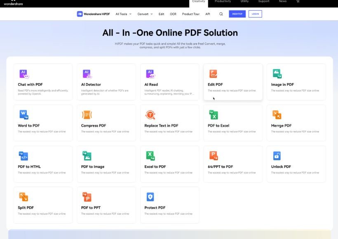Click the Compress PDF icon

click(87, 115)
